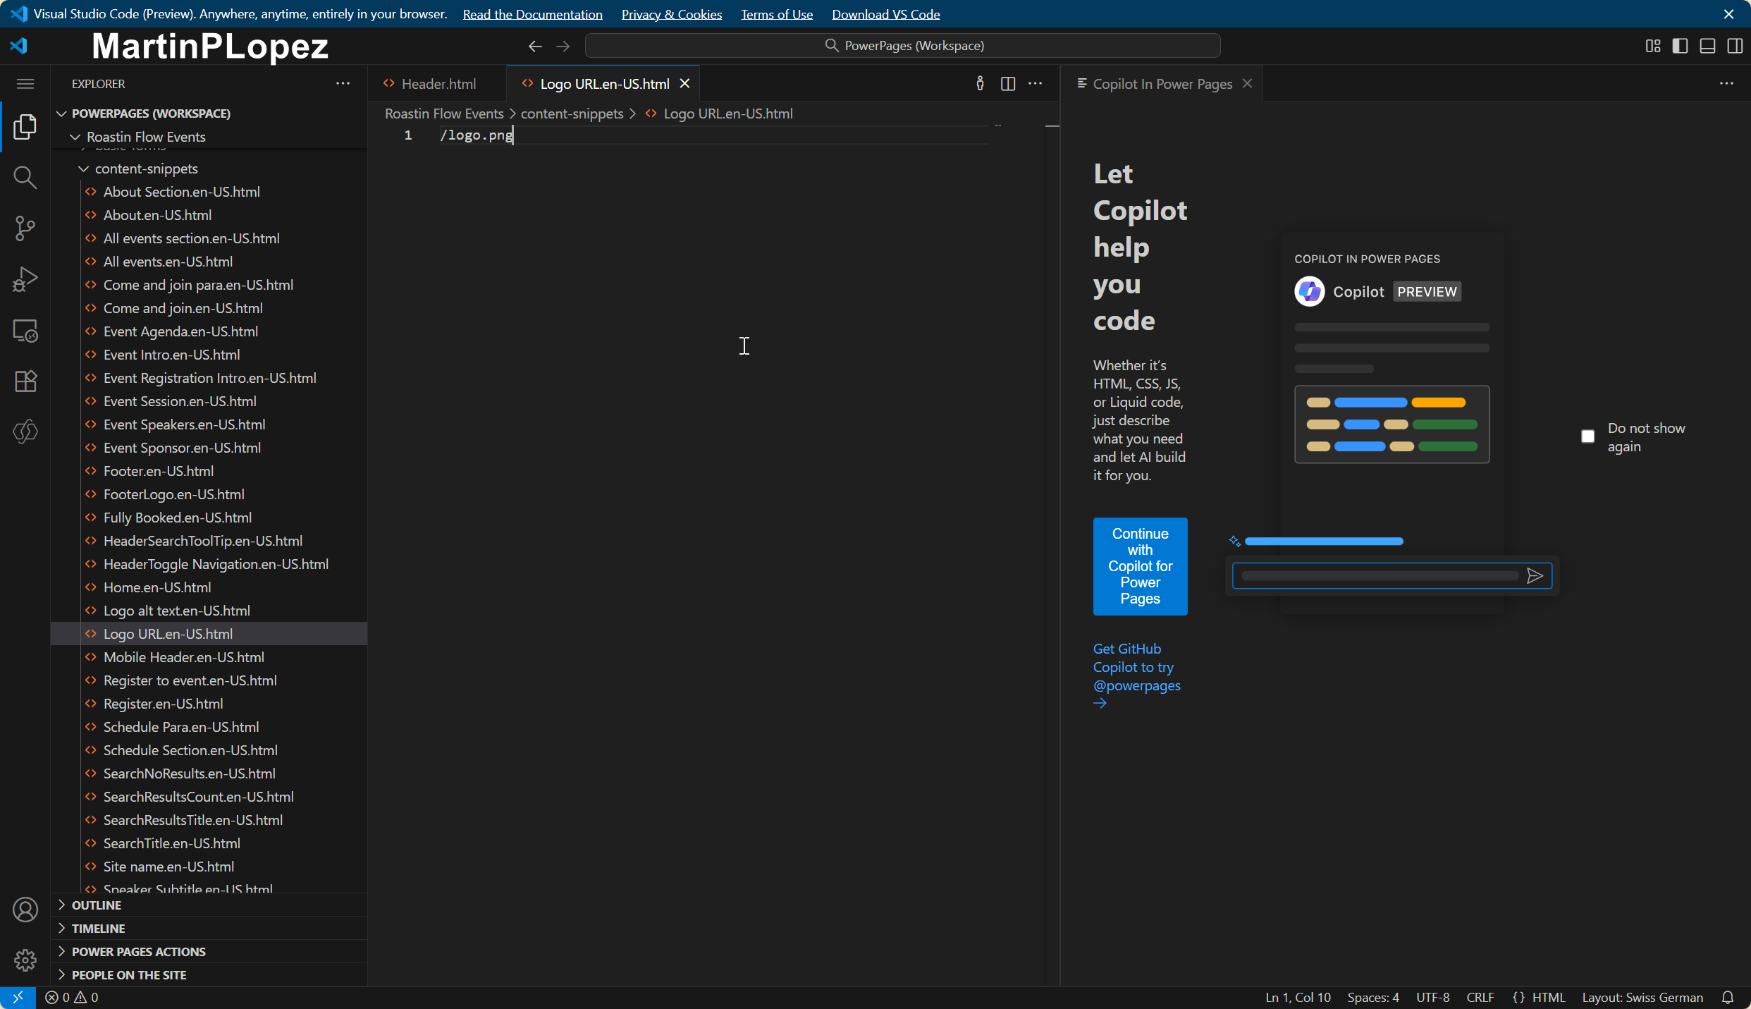Check the Do not show again box

(1587, 436)
